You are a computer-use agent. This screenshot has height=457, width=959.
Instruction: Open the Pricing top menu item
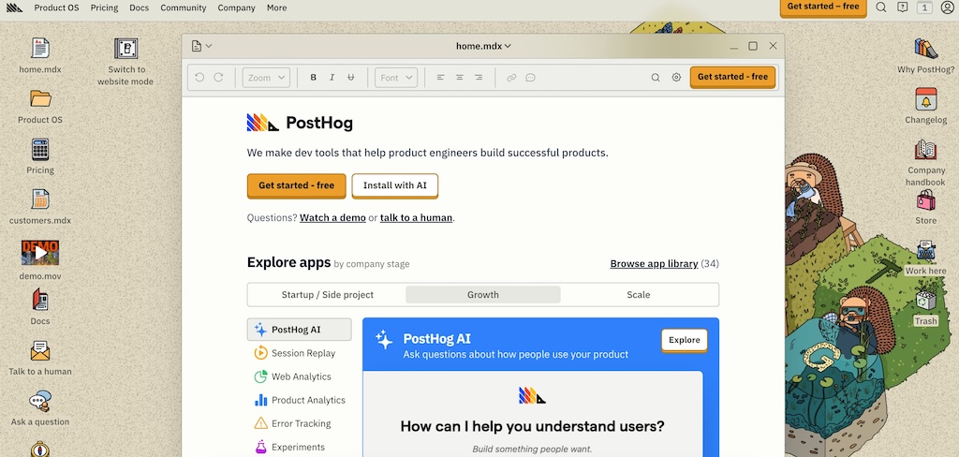(x=104, y=7)
